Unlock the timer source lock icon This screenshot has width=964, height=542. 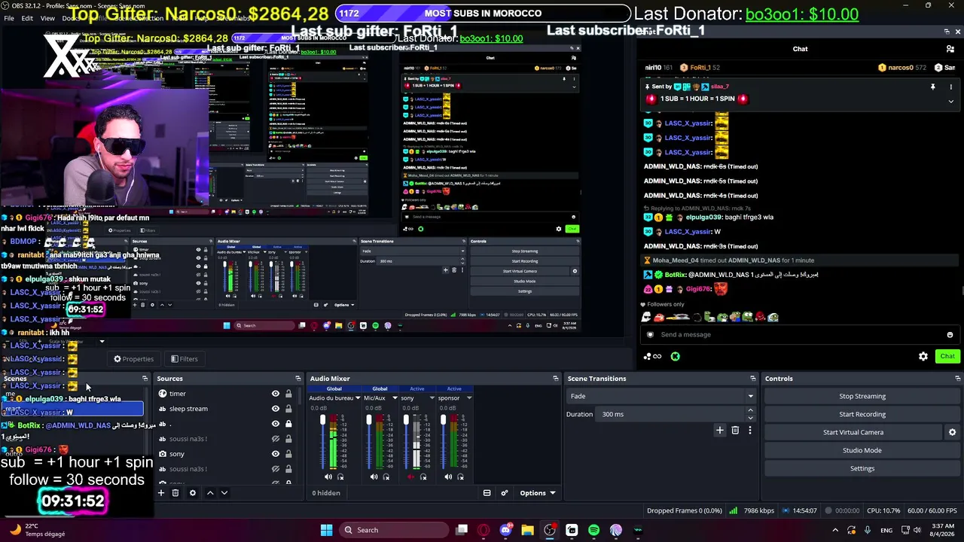pyautogui.click(x=288, y=394)
